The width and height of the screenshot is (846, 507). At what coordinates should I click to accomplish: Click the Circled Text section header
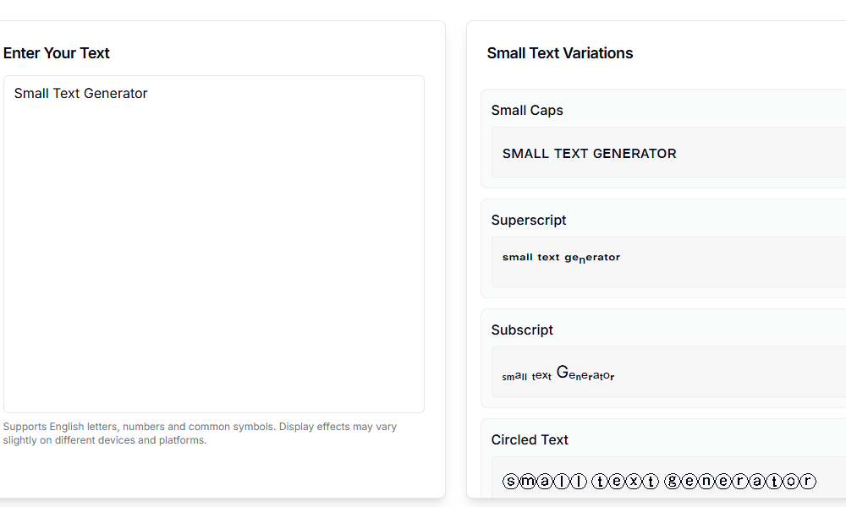[530, 439]
